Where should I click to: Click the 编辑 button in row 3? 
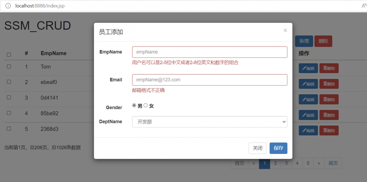pyautogui.click(x=308, y=99)
